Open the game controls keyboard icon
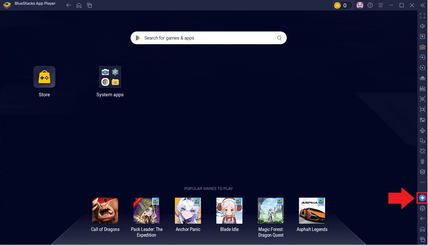This screenshot has height=245, width=428. [x=422, y=47]
